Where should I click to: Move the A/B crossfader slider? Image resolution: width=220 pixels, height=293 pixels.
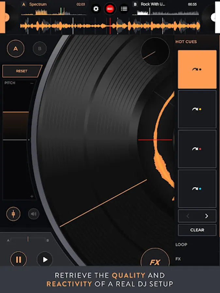pyautogui.click(x=28, y=239)
